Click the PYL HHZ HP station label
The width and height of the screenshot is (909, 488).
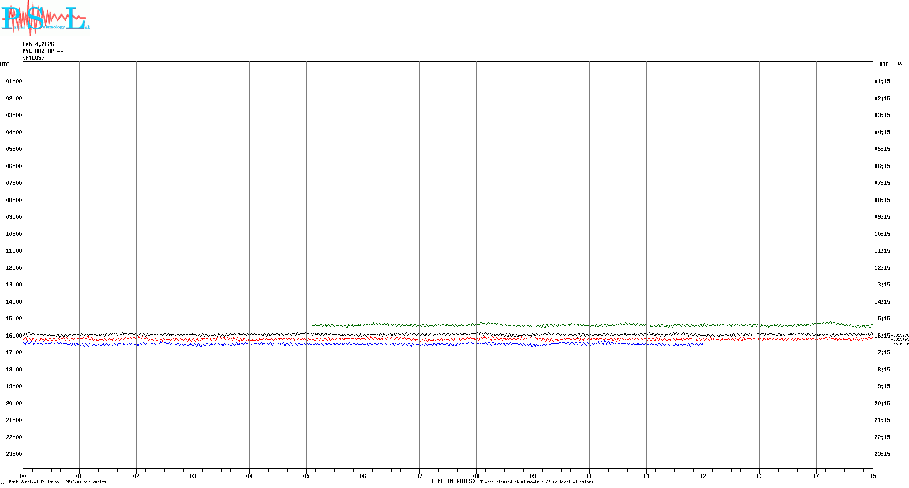pos(43,51)
